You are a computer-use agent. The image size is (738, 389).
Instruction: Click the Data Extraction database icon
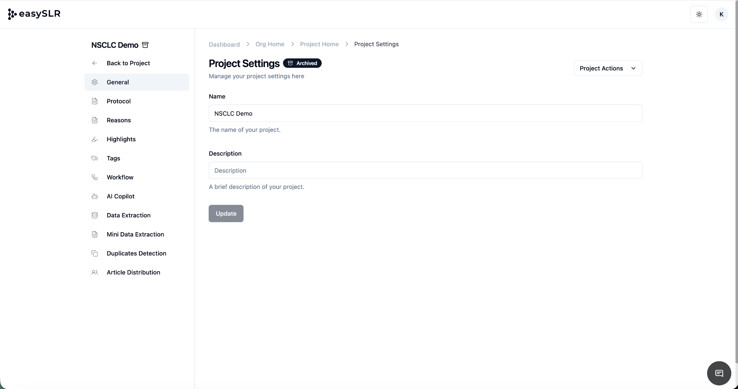94,215
